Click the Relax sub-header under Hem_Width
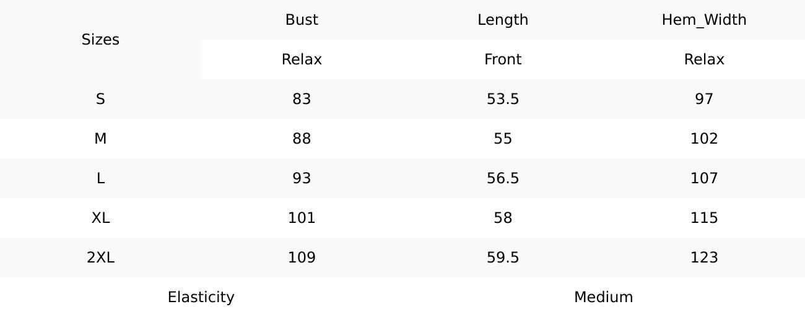805x317 pixels. coord(704,59)
